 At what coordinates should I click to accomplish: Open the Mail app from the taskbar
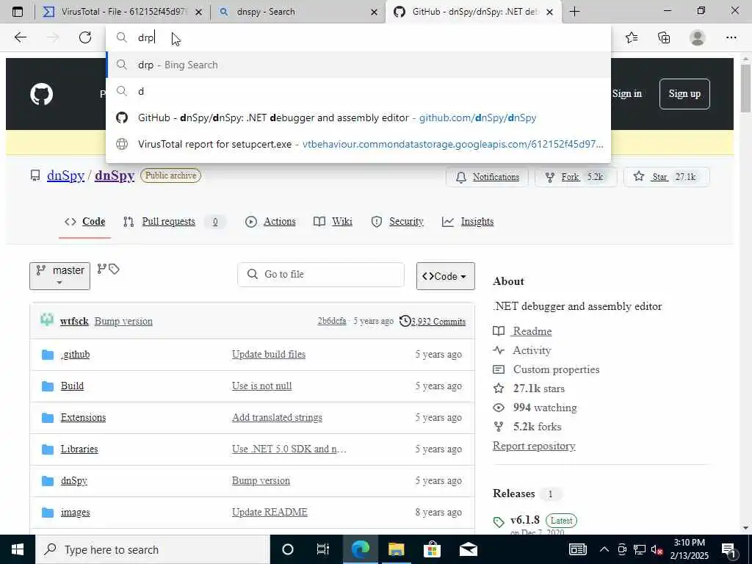click(x=468, y=549)
